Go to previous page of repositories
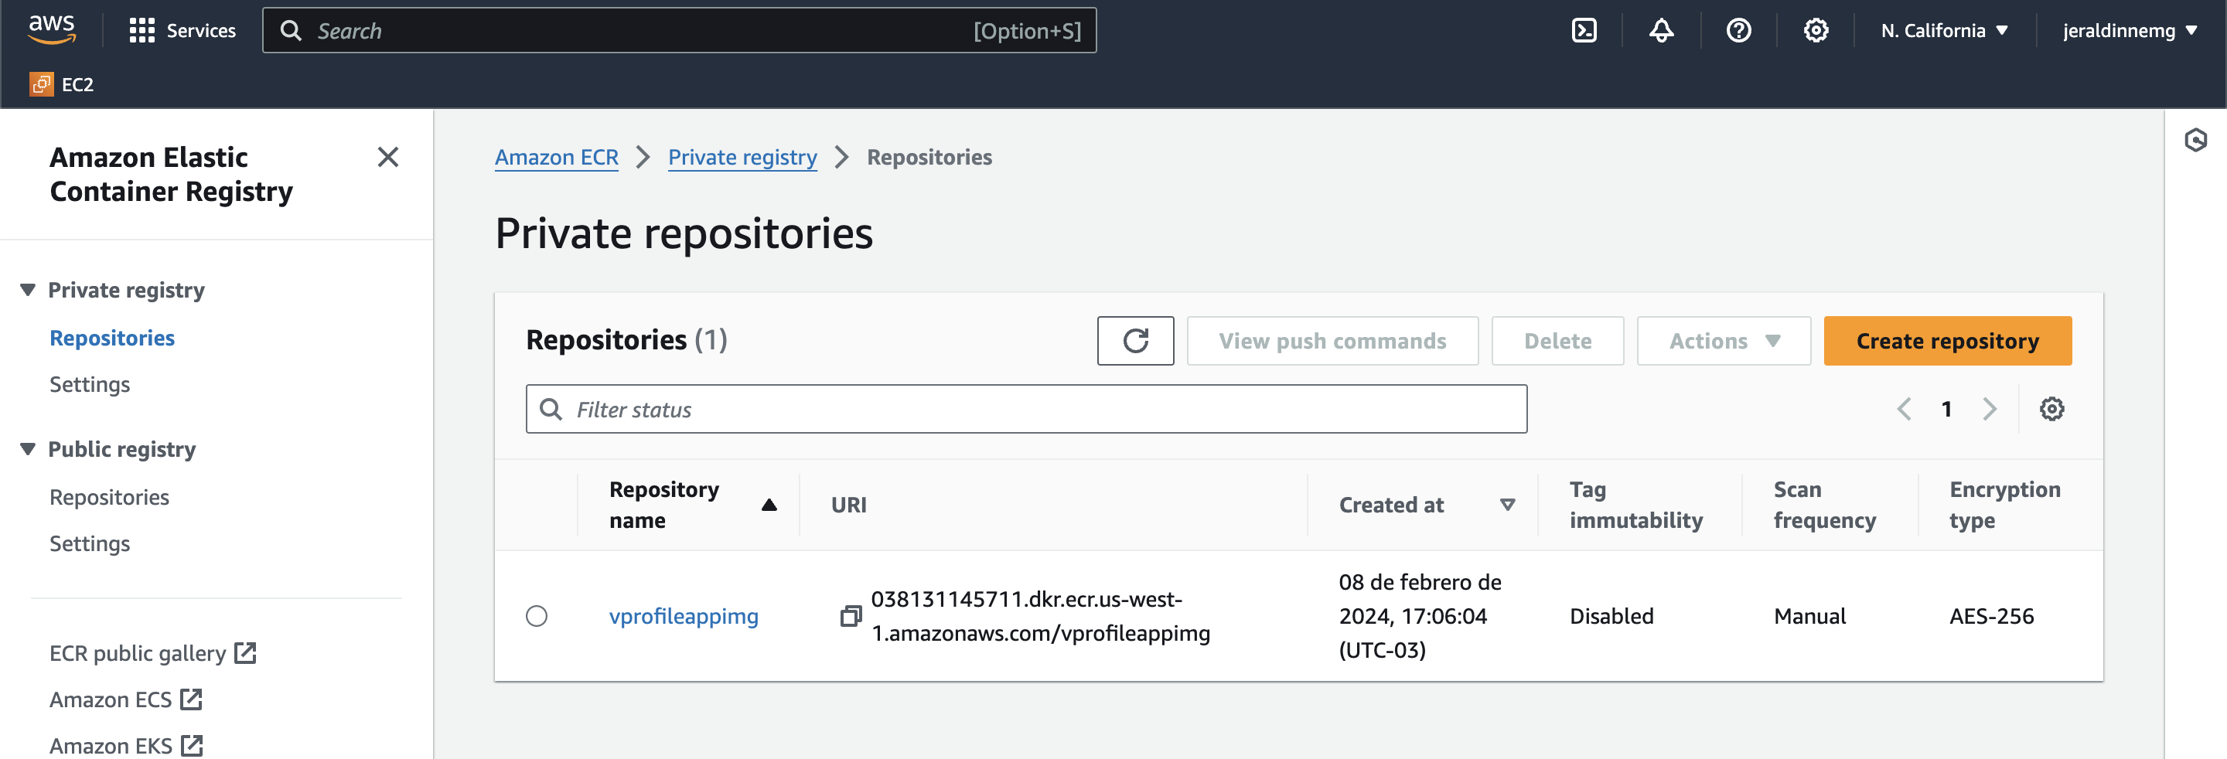This screenshot has height=759, width=2227. [1904, 409]
